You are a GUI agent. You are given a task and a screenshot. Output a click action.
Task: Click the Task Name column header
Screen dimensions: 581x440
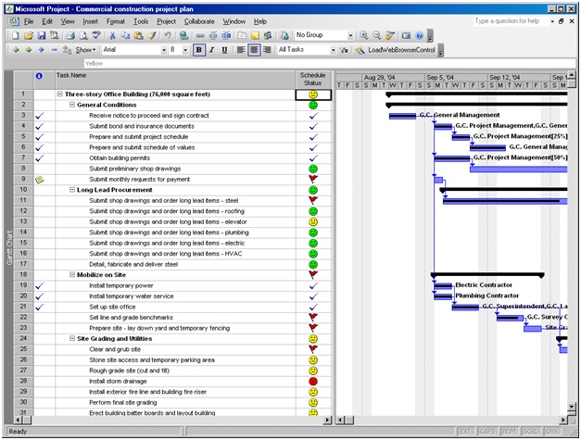[x=175, y=80]
